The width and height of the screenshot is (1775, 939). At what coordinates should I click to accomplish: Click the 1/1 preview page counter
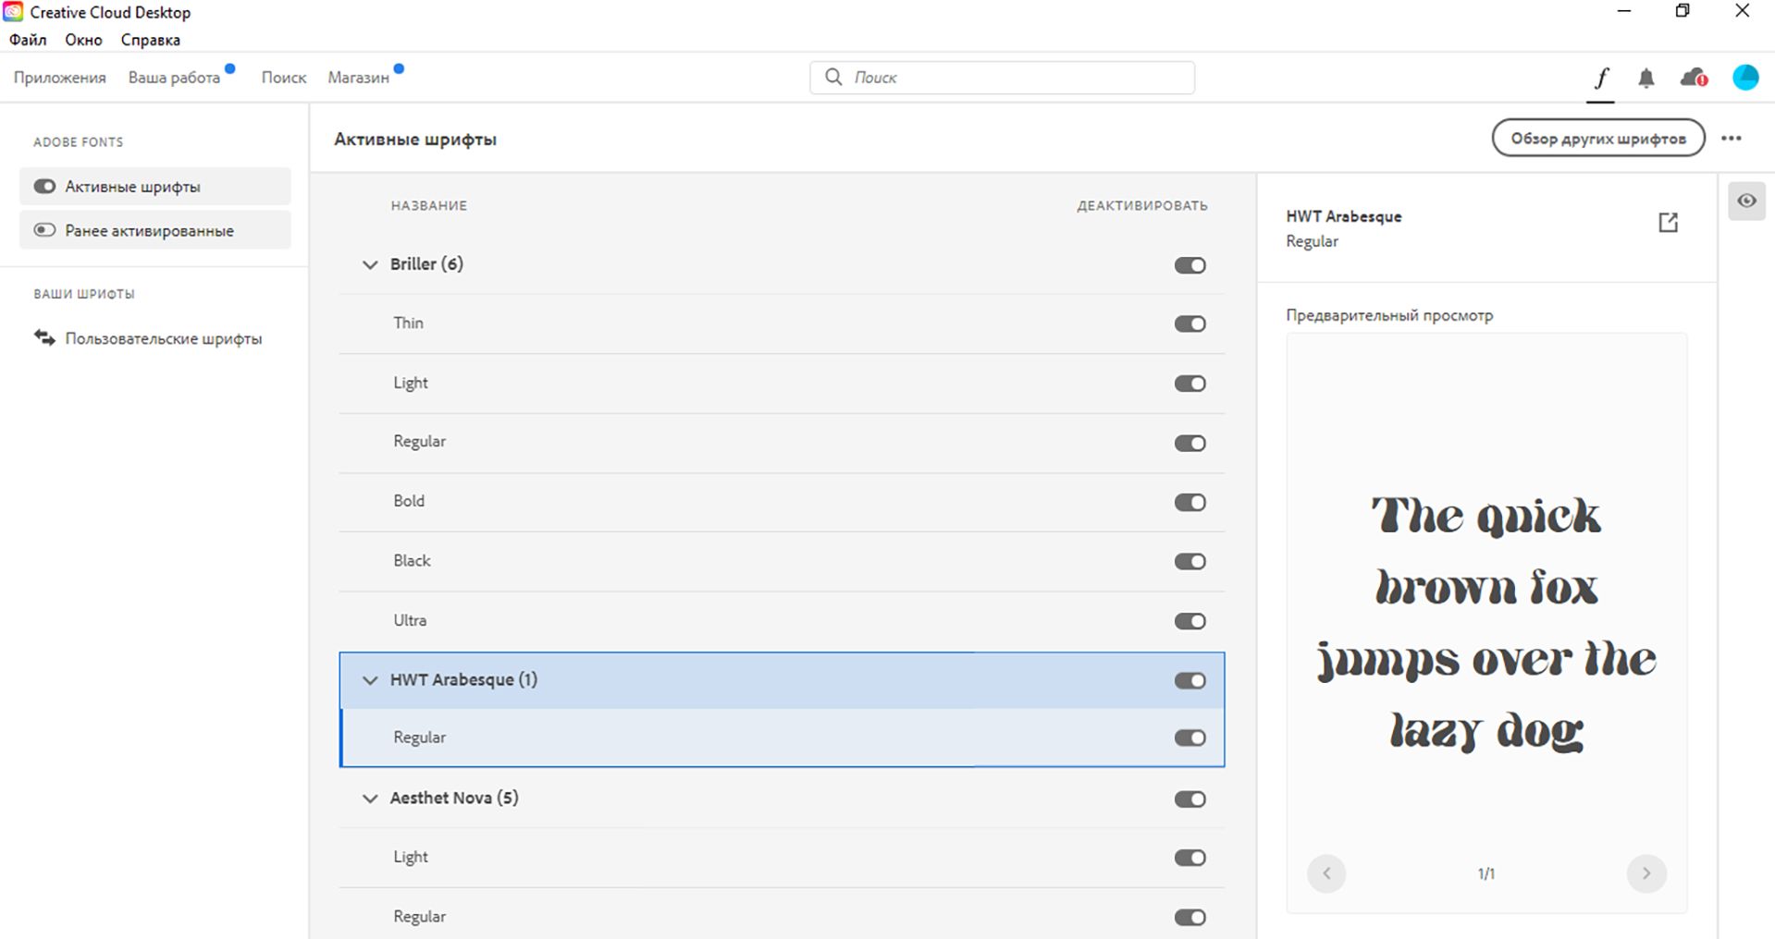point(1486,873)
